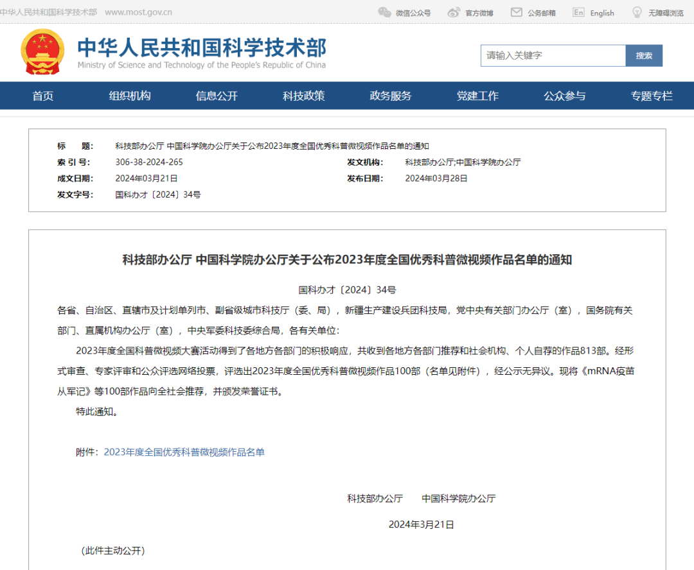Open 公务邮箱 link
The width and height of the screenshot is (694, 570).
click(541, 13)
